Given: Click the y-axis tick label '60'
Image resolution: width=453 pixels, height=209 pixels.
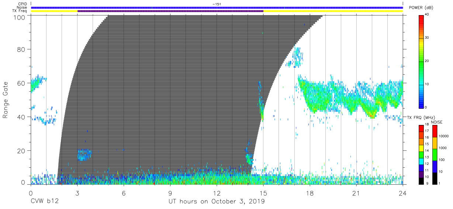Looking at the screenshot, I should coord(22,83).
